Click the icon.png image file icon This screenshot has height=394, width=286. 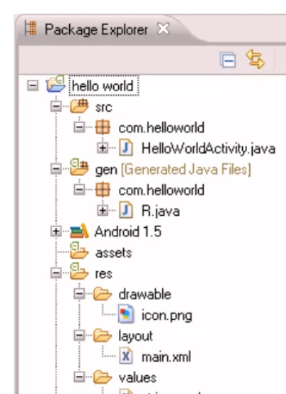[126, 313]
